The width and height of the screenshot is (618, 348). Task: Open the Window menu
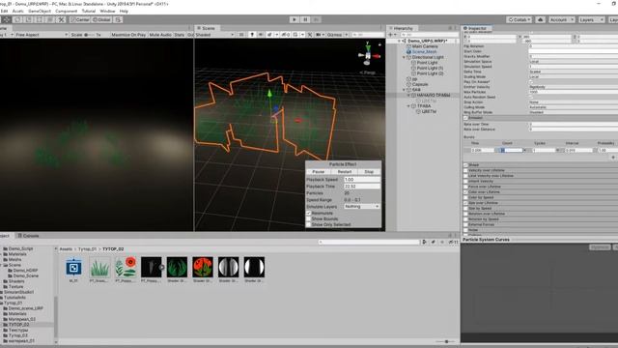point(107,11)
